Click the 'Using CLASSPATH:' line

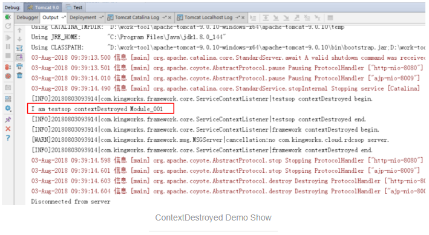(x=228, y=47)
